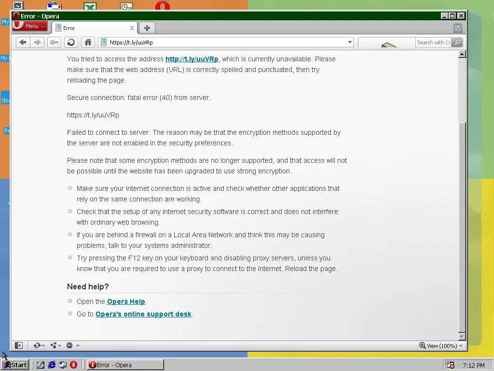Maximize the Opera window
Image resolution: width=494 pixels, height=371 pixels.
pyautogui.click(x=453, y=16)
